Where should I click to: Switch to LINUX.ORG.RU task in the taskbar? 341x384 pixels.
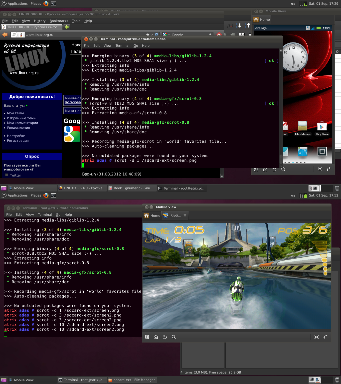[82, 188]
